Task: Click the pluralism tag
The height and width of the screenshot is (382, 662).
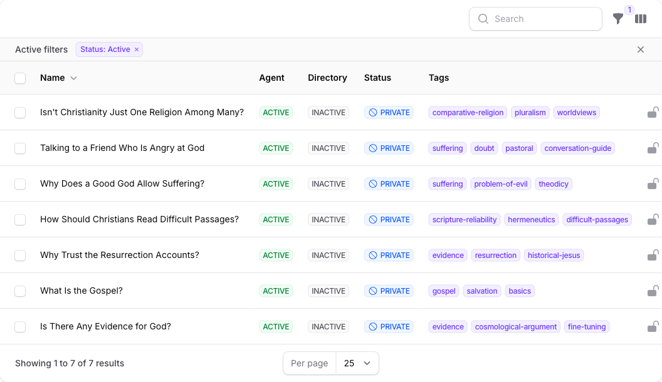Action: (530, 113)
